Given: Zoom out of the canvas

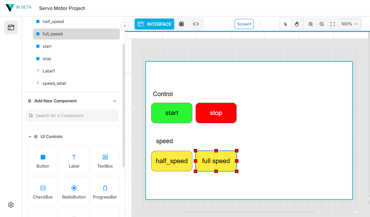Looking at the screenshot, I should [x=322, y=24].
